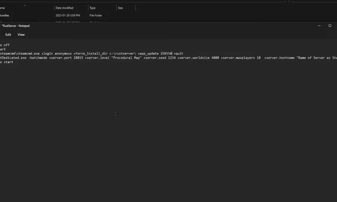Screen dimensions: 337x202
Task: Click +server.maxplayers 10 value
Action: point(241,58)
